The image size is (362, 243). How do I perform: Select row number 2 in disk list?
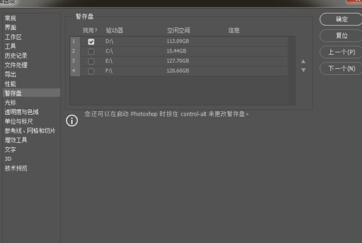pyautogui.click(x=74, y=51)
